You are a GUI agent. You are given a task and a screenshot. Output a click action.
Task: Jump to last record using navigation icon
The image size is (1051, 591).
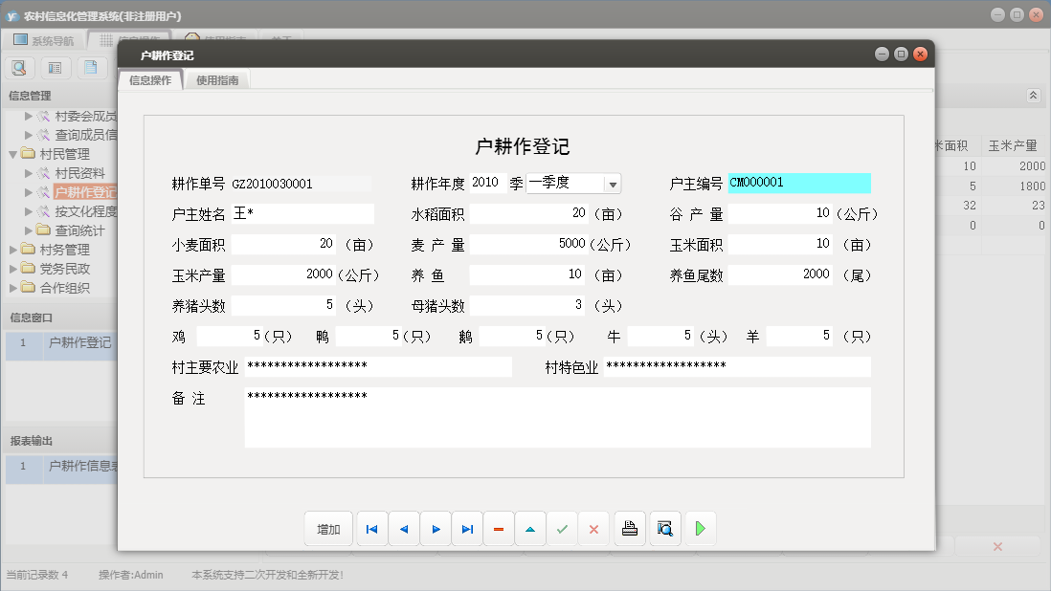466,528
